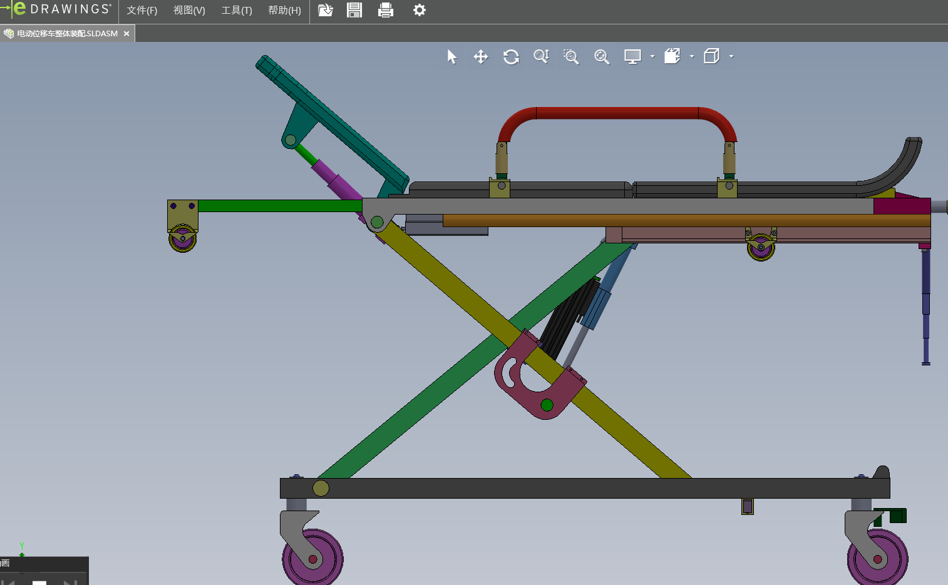
Task: Activate the Select arrow tool
Action: click(x=452, y=57)
